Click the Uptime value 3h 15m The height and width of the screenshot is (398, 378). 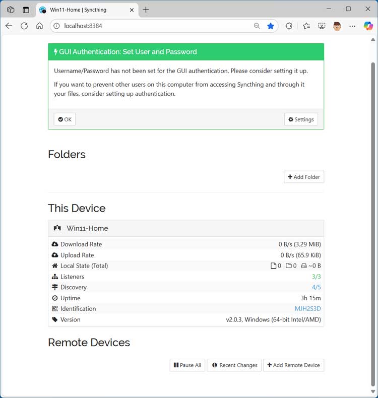point(310,298)
